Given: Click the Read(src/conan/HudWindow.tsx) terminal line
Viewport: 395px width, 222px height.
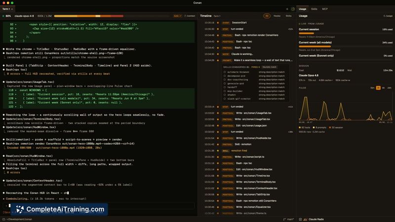Looking at the screenshot, I should coord(29,156).
